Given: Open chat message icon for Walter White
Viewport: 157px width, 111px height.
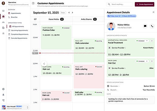Looking at the screenshot, I should click(x=145, y=26).
